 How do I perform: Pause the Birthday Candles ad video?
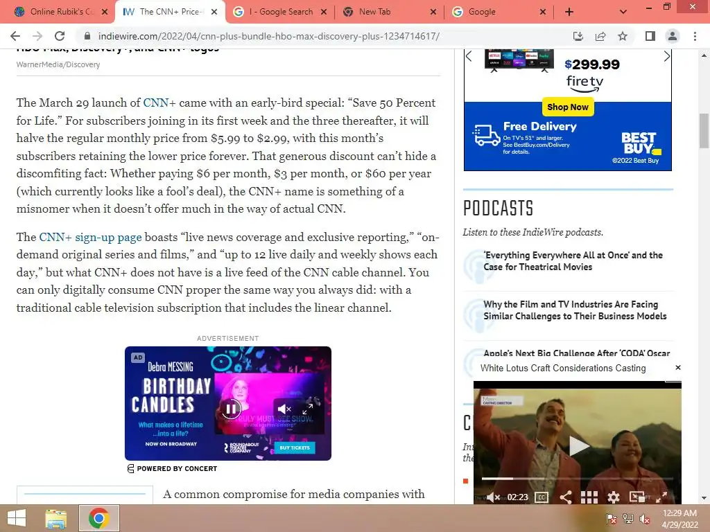click(x=230, y=409)
